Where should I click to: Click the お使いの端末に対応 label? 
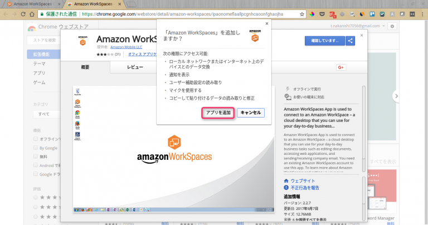tap(309, 97)
